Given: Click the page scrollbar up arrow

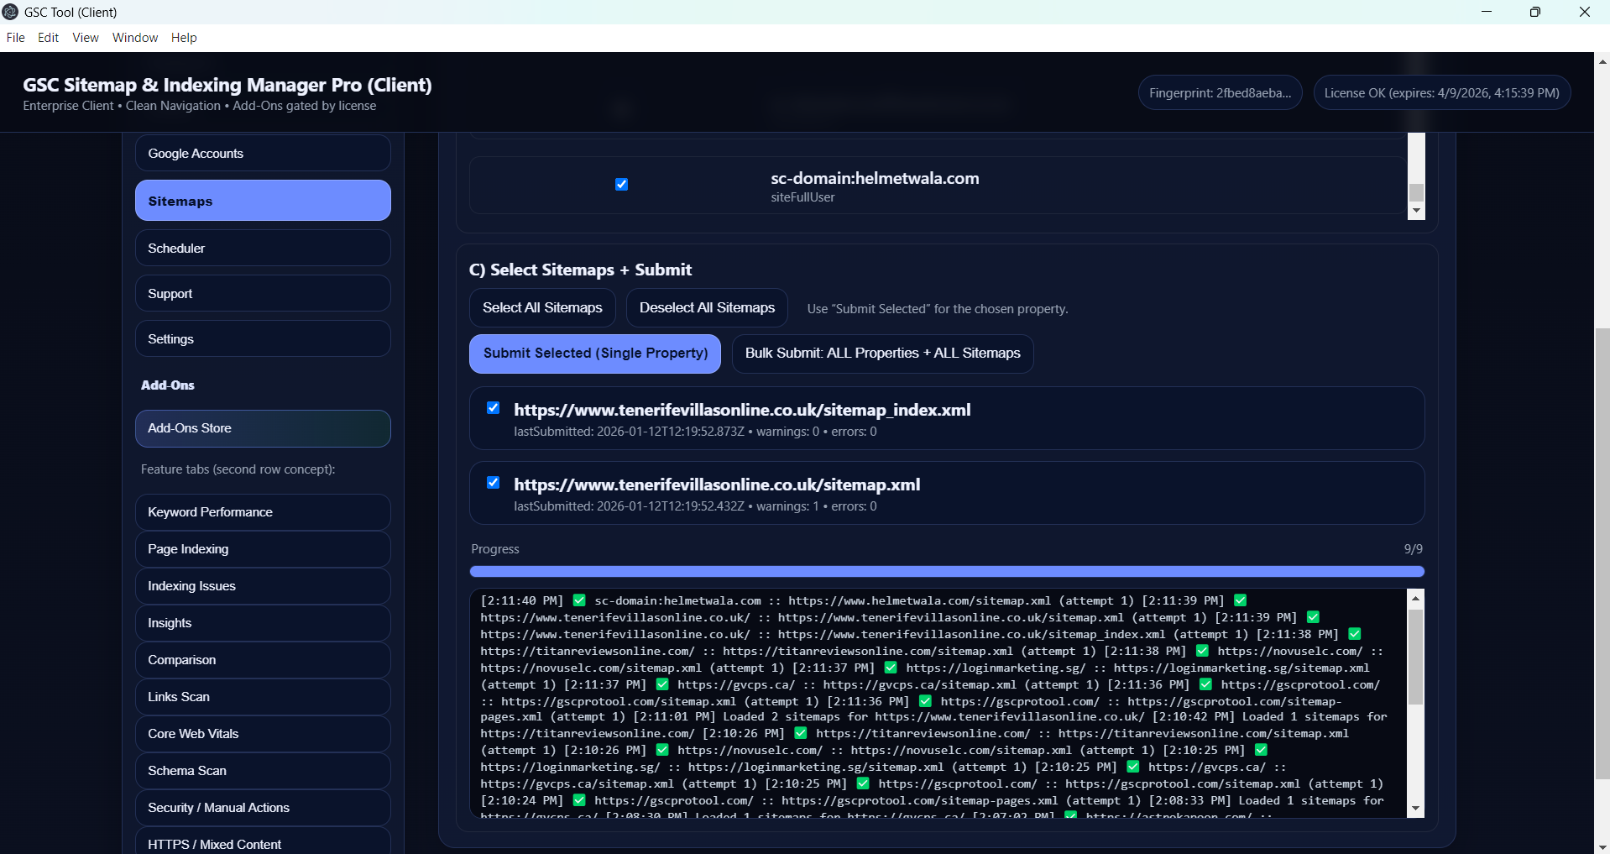Looking at the screenshot, I should pos(1602,61).
